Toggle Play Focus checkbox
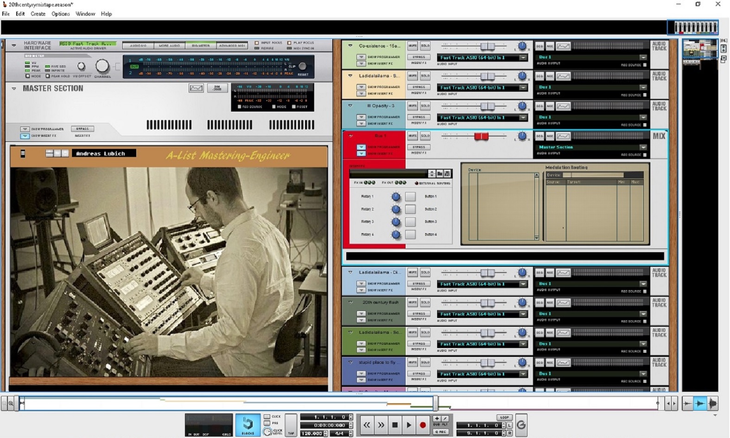This screenshot has height=438, width=730. click(289, 43)
